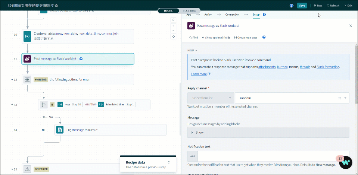
Task: Collapse step 13 IF block
Action: pyautogui.click(x=12, y=105)
